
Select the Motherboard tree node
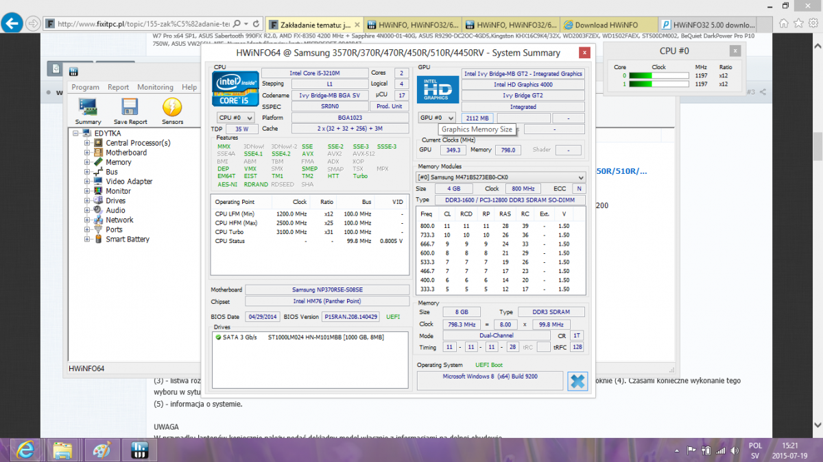(x=126, y=153)
